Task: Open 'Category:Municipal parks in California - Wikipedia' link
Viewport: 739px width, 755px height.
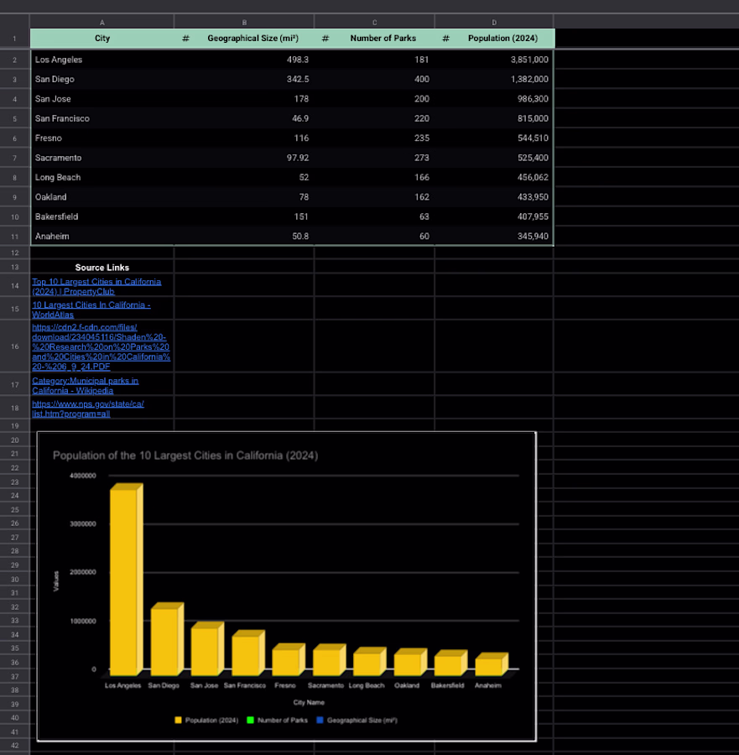Action: pos(85,385)
